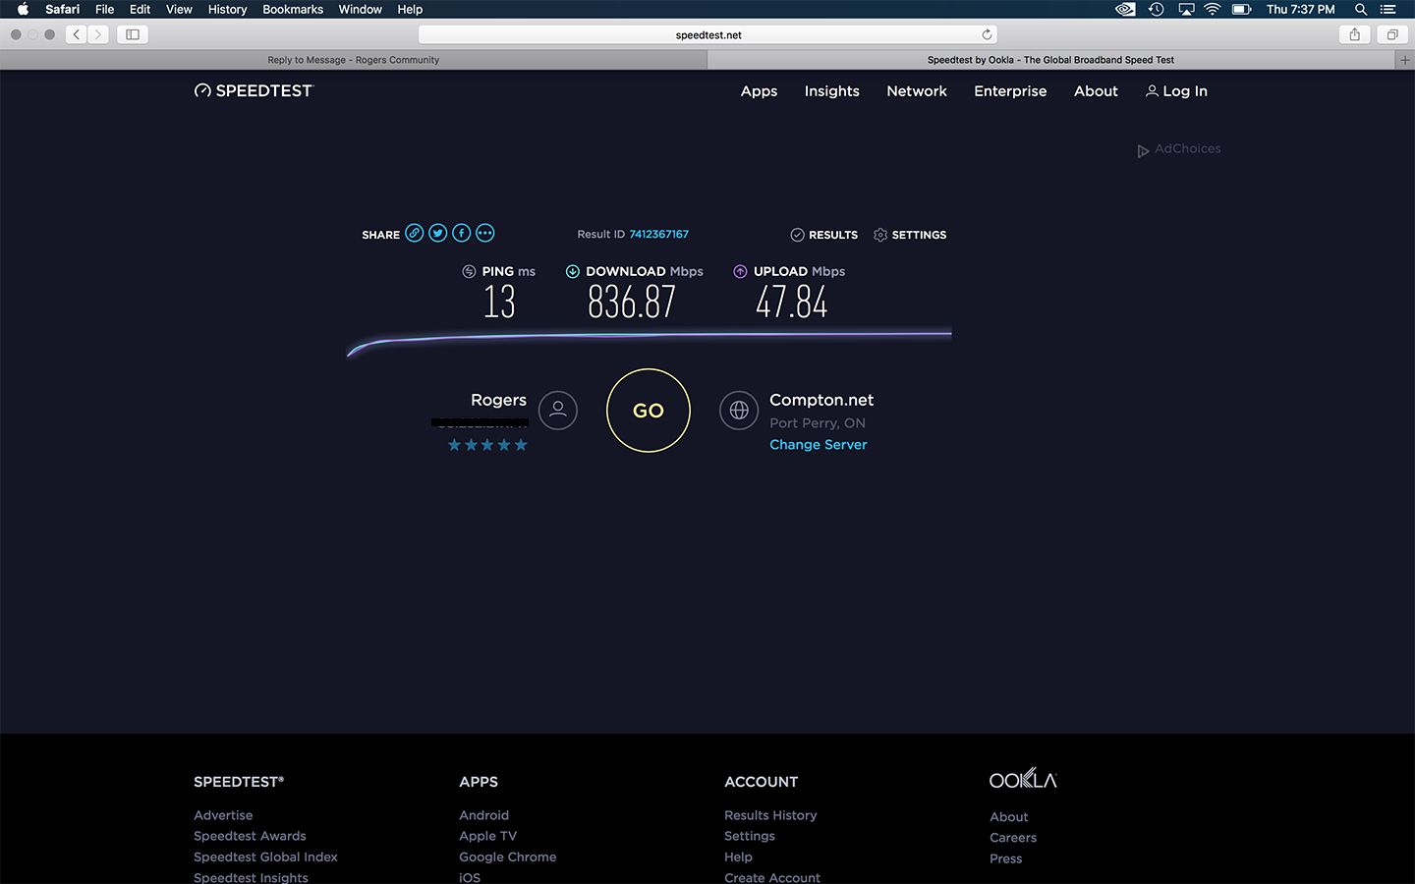
Task: Open Ookla Press footer link
Action: 1005,858
